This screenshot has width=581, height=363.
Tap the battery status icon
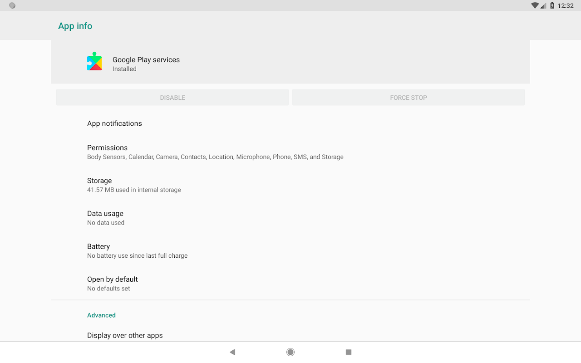552,5
